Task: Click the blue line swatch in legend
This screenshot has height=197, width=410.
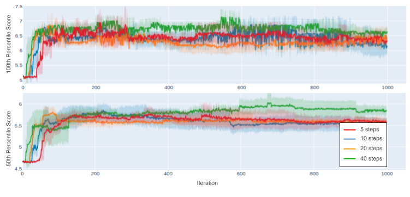Action: tap(349, 139)
